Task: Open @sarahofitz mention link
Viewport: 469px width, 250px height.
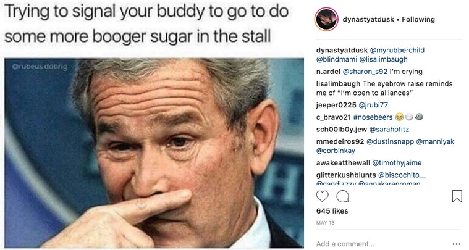Action: (389, 130)
